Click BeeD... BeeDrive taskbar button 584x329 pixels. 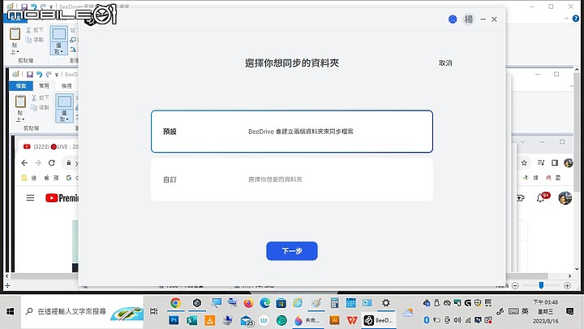(x=379, y=320)
